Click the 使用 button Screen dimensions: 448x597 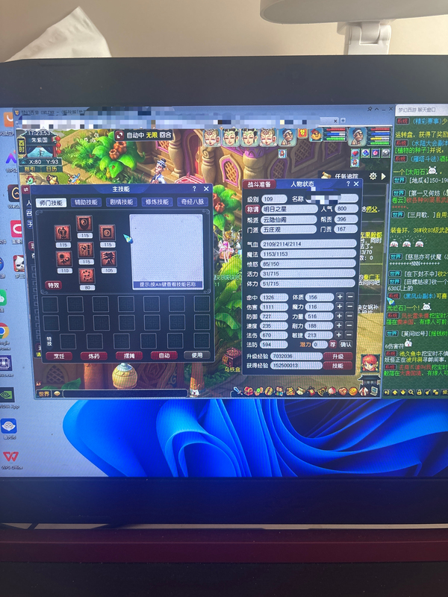pos(196,355)
